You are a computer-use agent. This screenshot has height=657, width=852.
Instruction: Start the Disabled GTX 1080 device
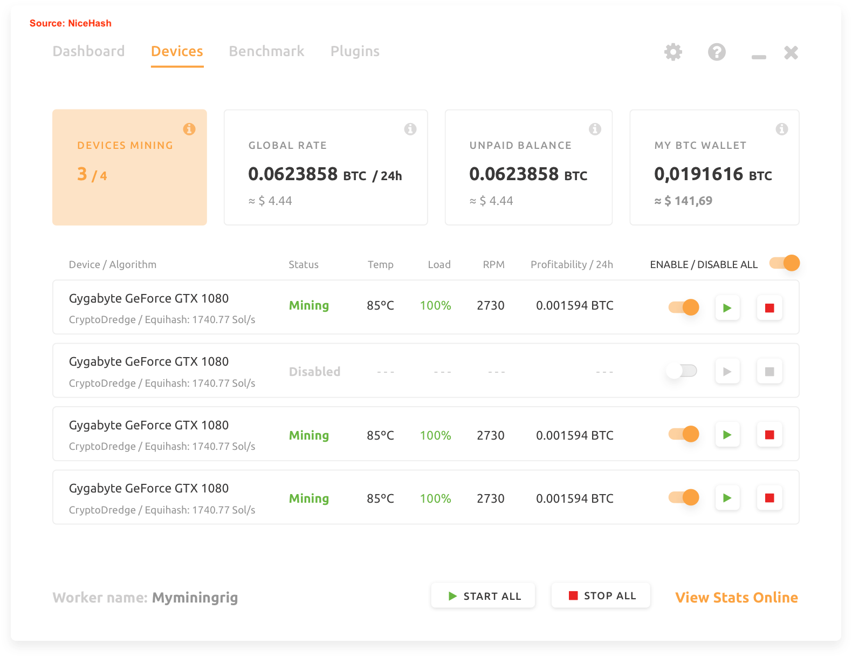[x=727, y=372]
